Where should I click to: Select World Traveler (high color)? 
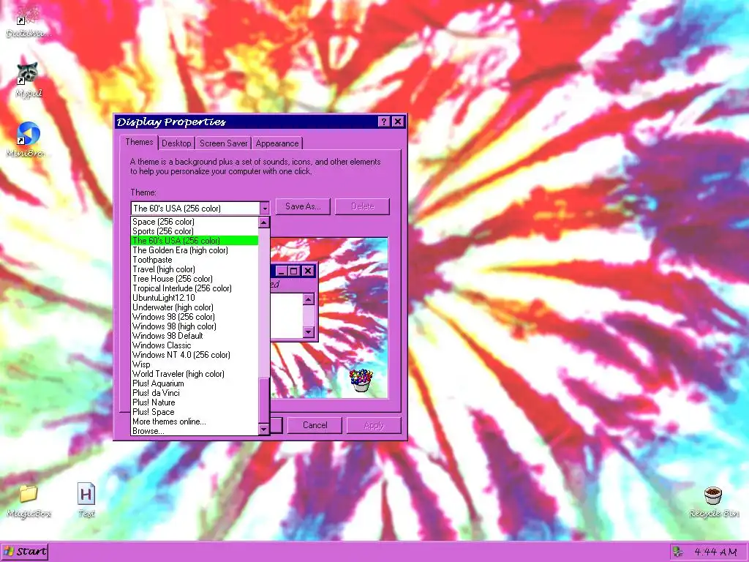195,374
